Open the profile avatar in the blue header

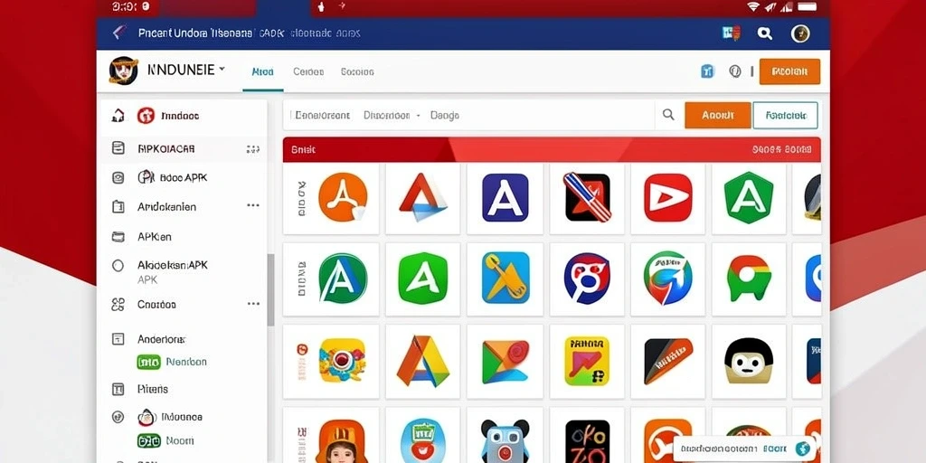point(800,33)
